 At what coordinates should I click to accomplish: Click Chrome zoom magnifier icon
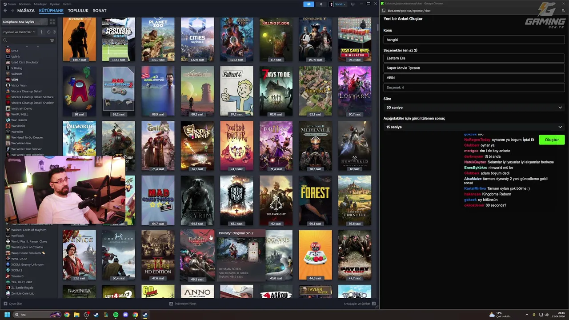562,11
